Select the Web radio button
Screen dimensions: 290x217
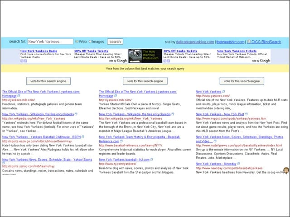tap(77, 42)
